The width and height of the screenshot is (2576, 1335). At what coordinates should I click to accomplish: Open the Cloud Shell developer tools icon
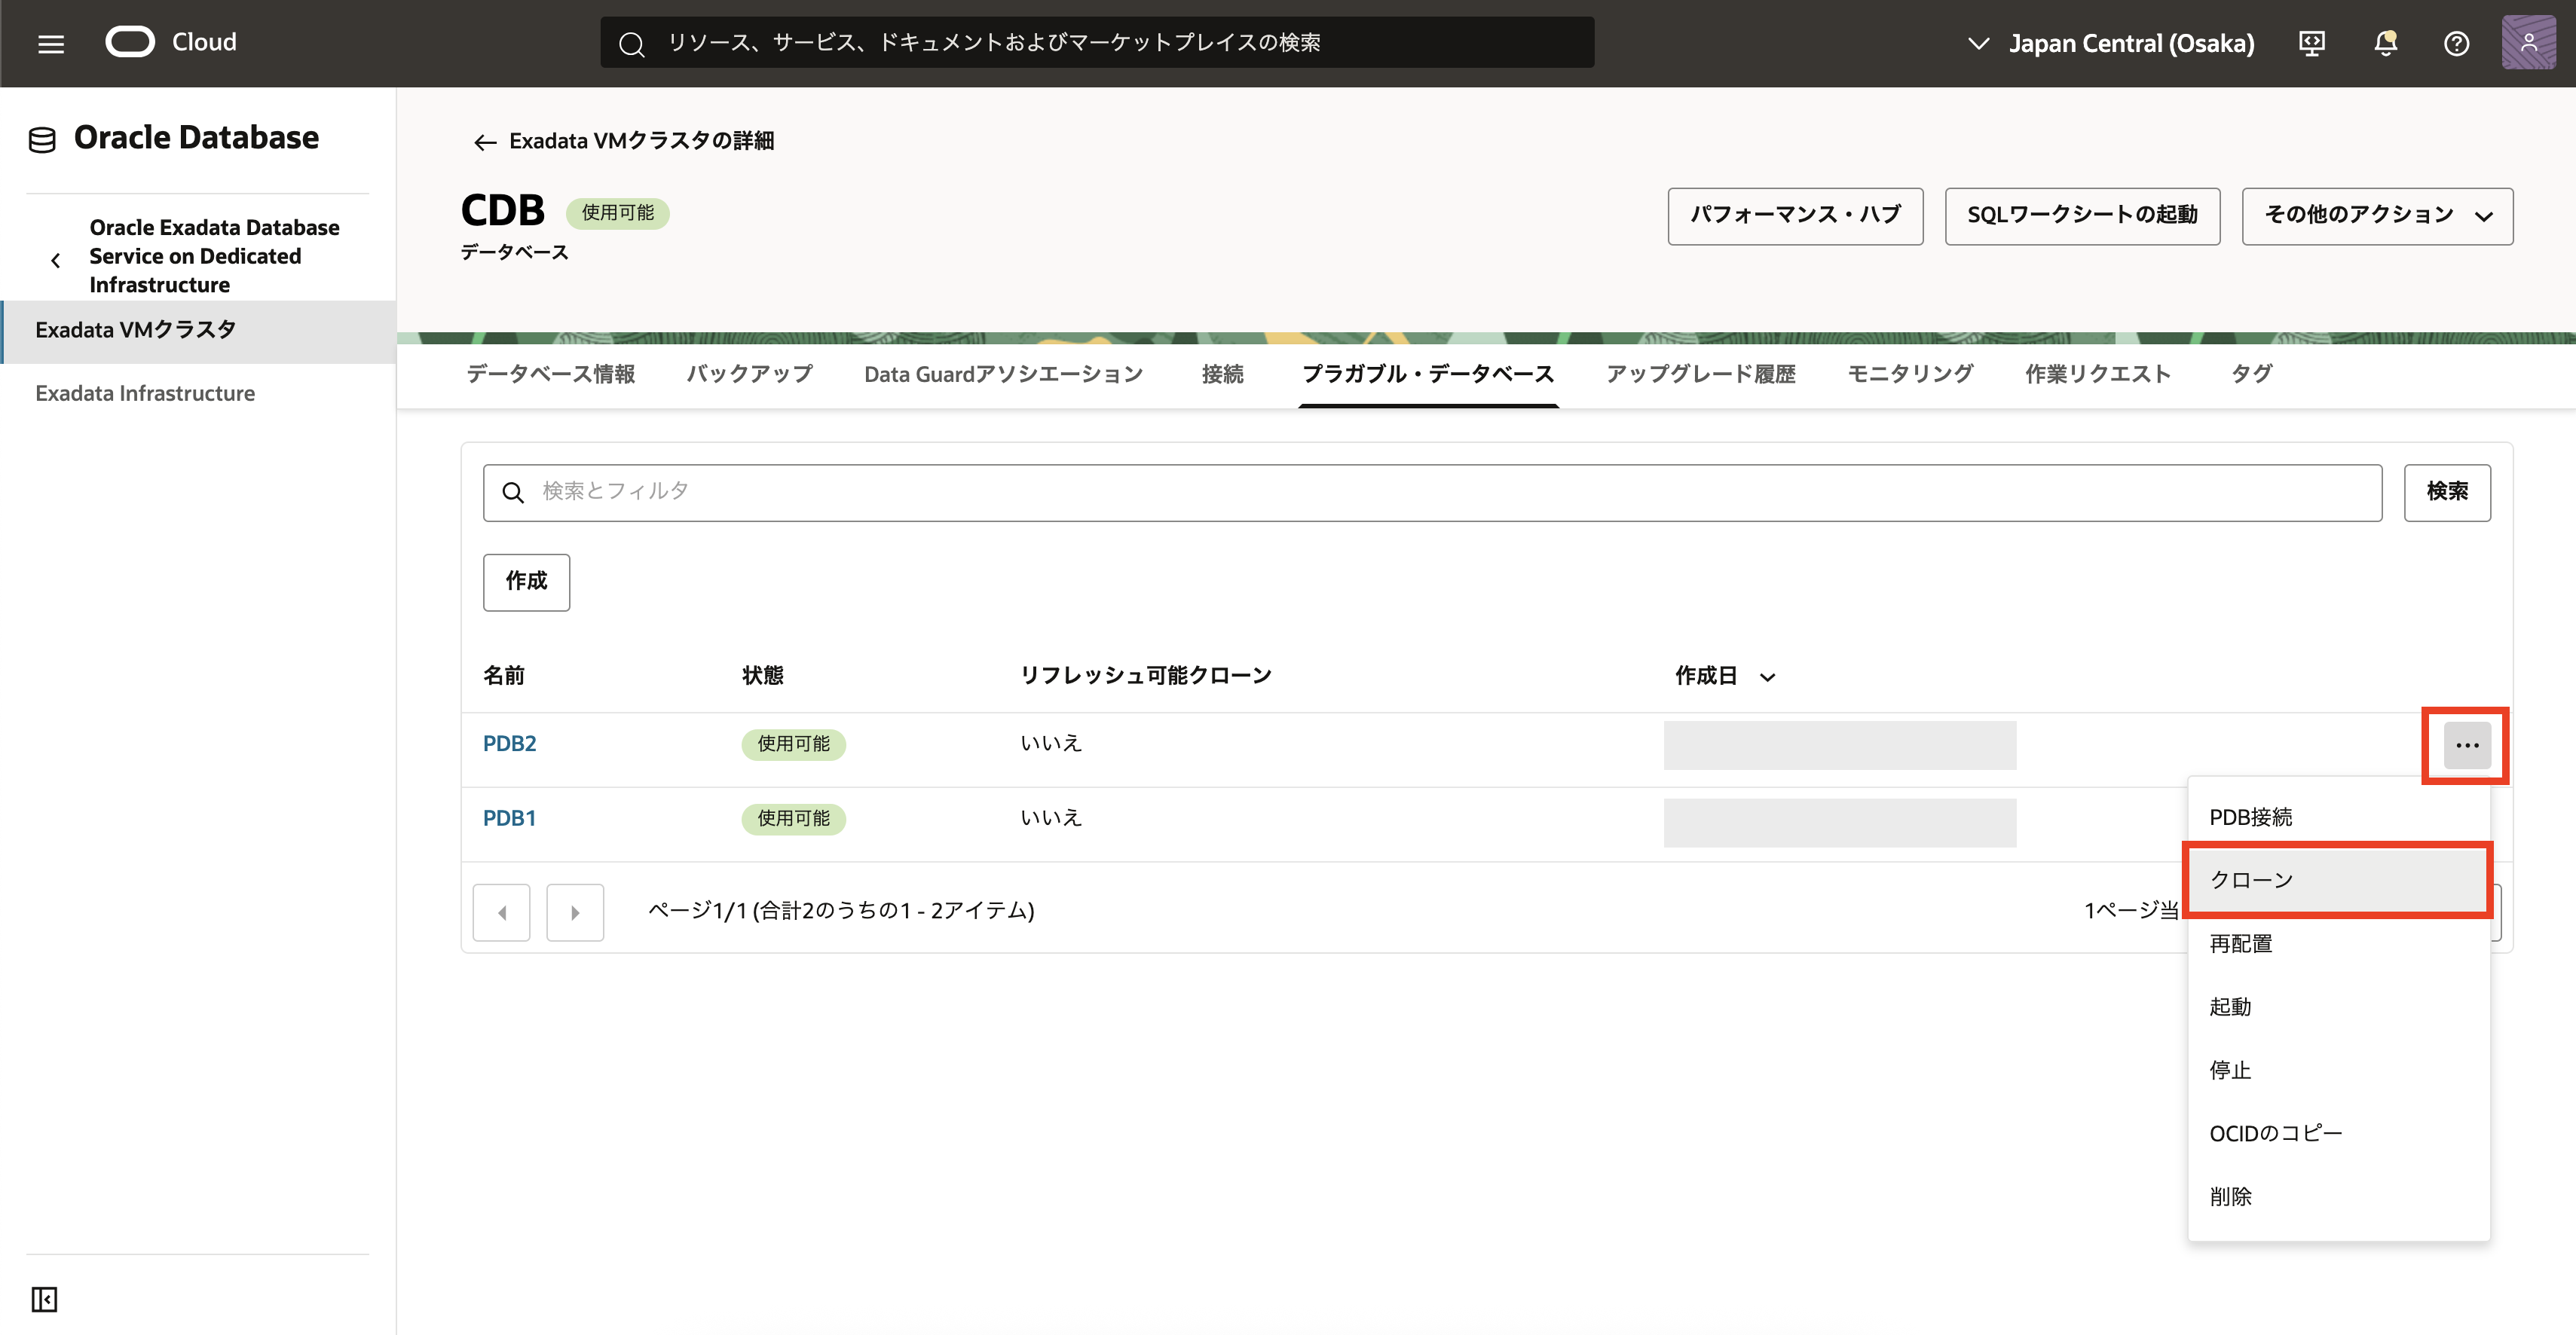[x=2311, y=43]
